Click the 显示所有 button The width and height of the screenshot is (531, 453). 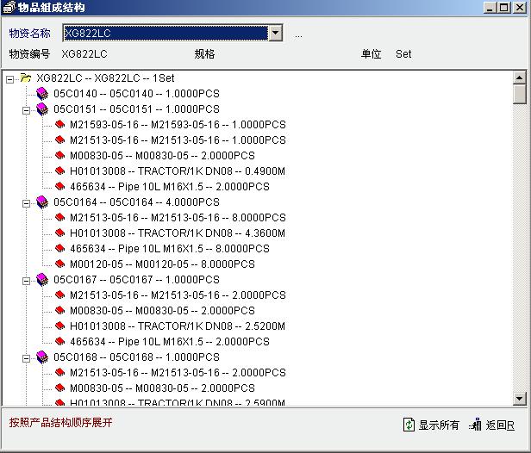click(431, 425)
